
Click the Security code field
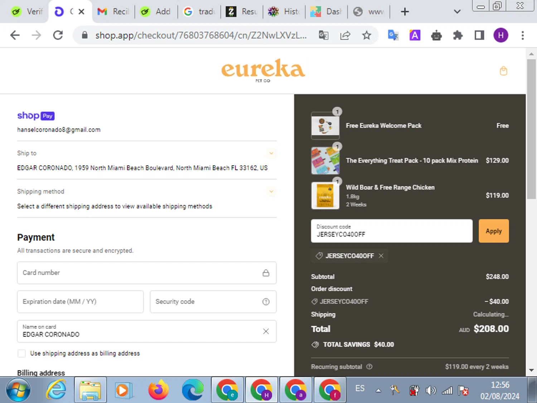point(213,302)
